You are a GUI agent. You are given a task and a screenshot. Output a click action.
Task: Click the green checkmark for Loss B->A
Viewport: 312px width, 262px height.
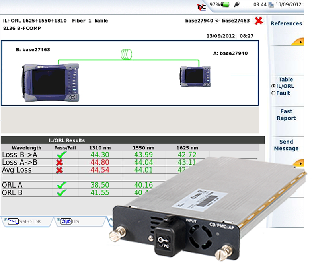(62, 155)
